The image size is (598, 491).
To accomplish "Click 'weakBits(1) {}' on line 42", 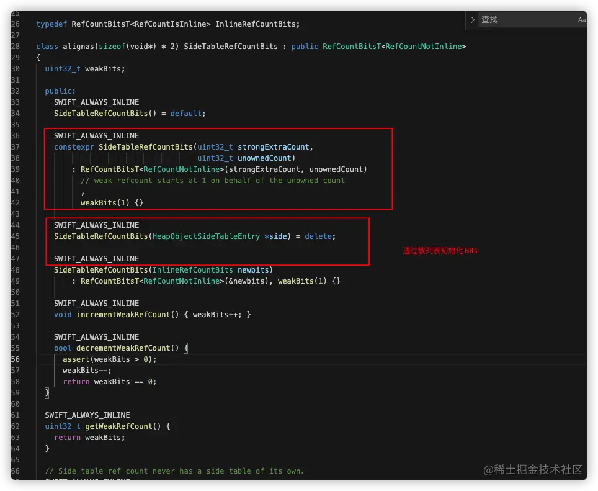I will click(x=112, y=203).
